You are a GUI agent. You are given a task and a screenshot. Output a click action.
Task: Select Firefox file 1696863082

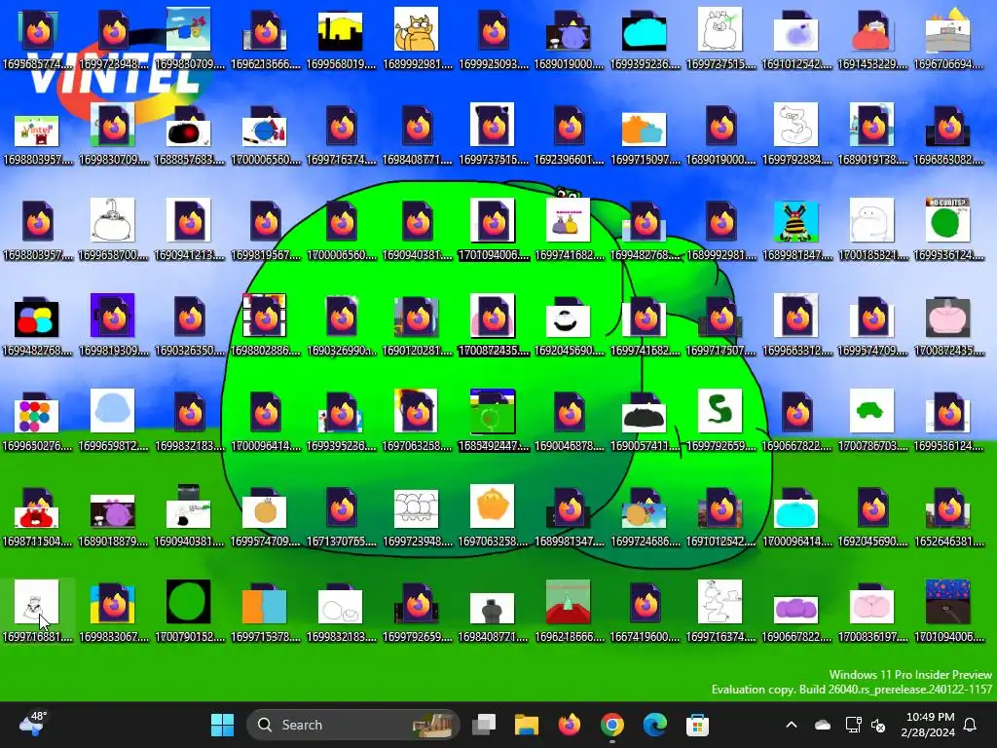click(x=948, y=134)
